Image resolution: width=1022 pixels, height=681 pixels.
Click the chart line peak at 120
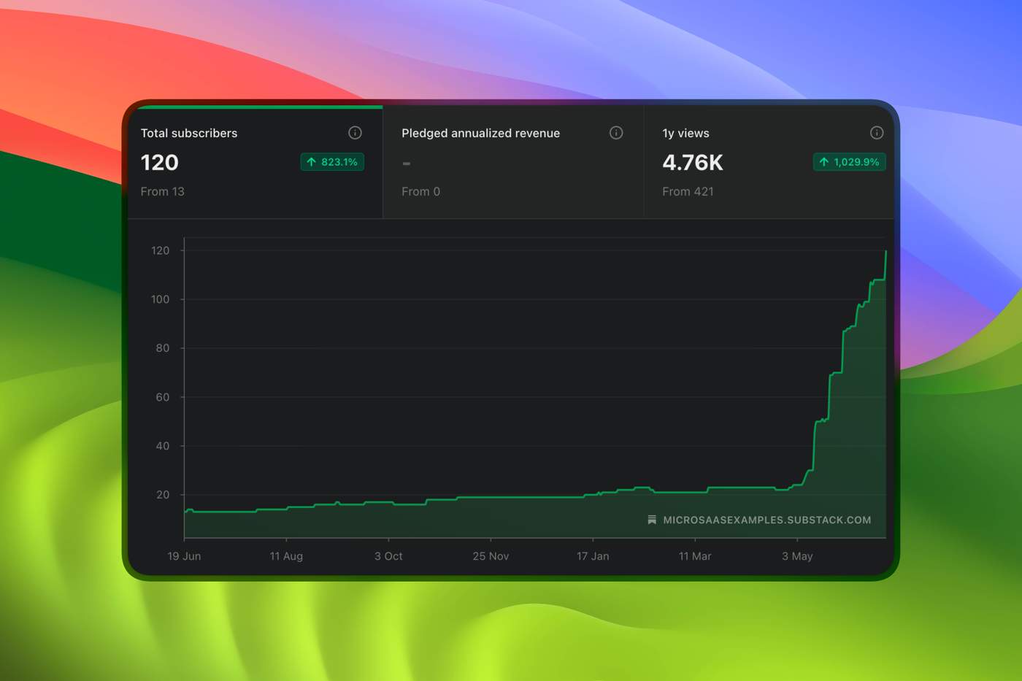click(x=885, y=252)
